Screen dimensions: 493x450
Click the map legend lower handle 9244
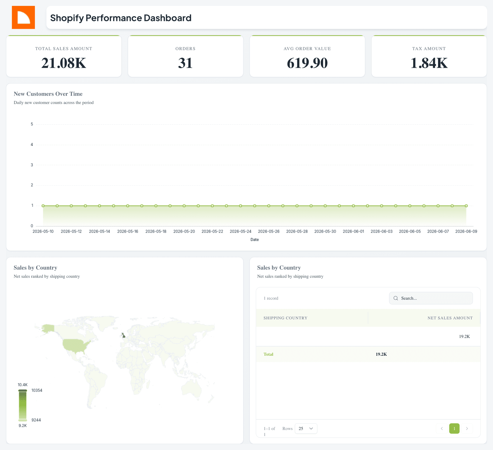(x=23, y=420)
